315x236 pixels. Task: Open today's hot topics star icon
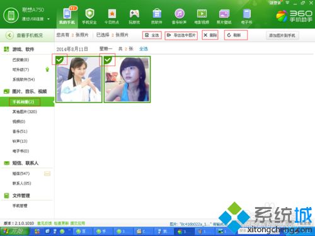112,14
